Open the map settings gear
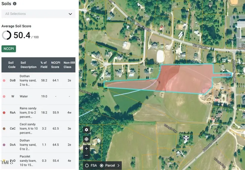This screenshot has height=170, width=245. click(86, 130)
